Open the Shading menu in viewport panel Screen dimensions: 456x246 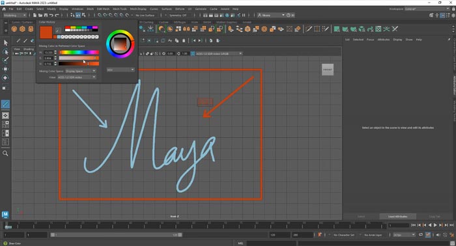tap(28, 49)
